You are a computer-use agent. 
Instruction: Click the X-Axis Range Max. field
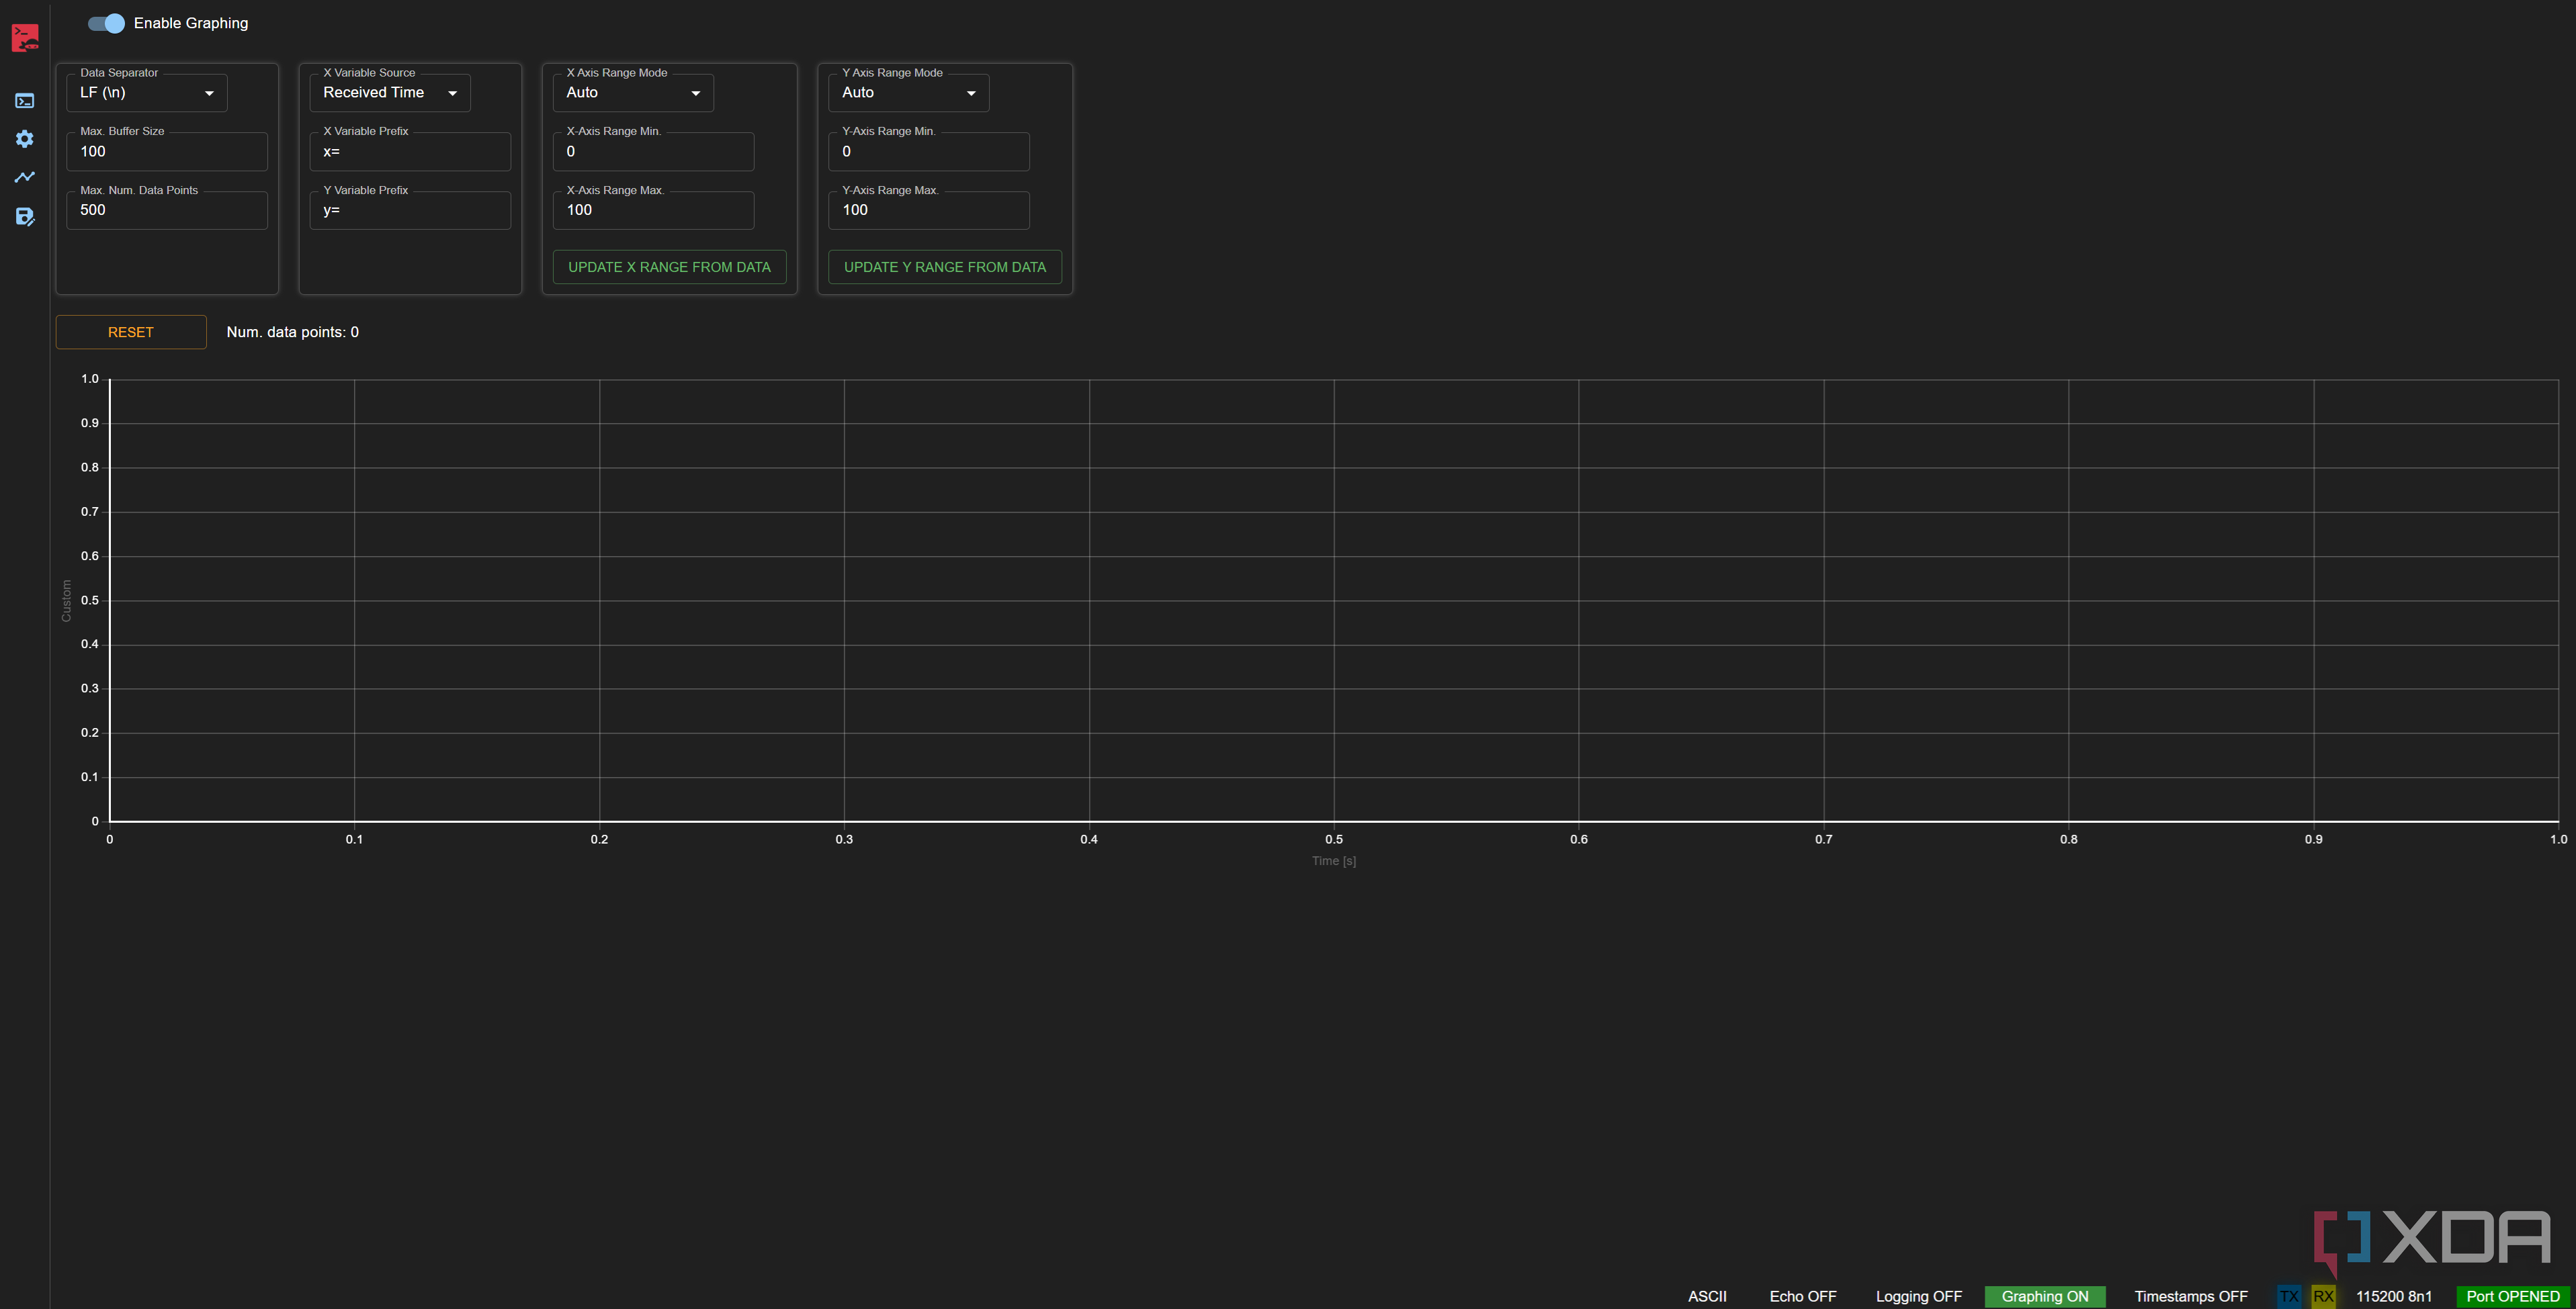tap(653, 210)
